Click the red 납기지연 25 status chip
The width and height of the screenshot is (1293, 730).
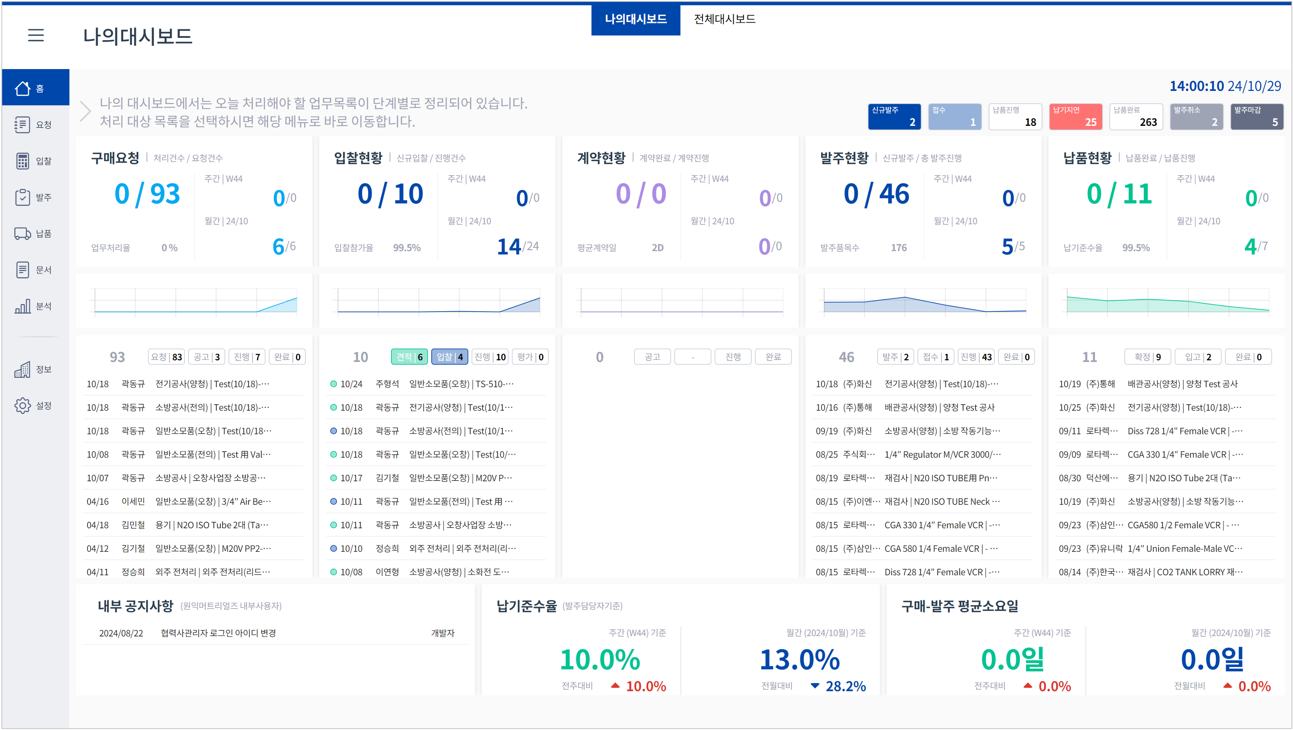[1075, 116]
